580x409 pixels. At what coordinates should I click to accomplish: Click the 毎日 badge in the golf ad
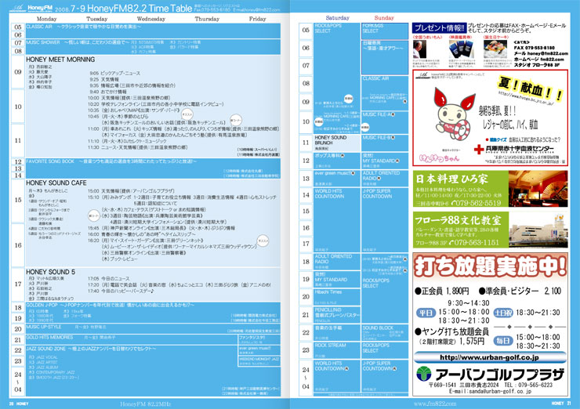pos(503,341)
